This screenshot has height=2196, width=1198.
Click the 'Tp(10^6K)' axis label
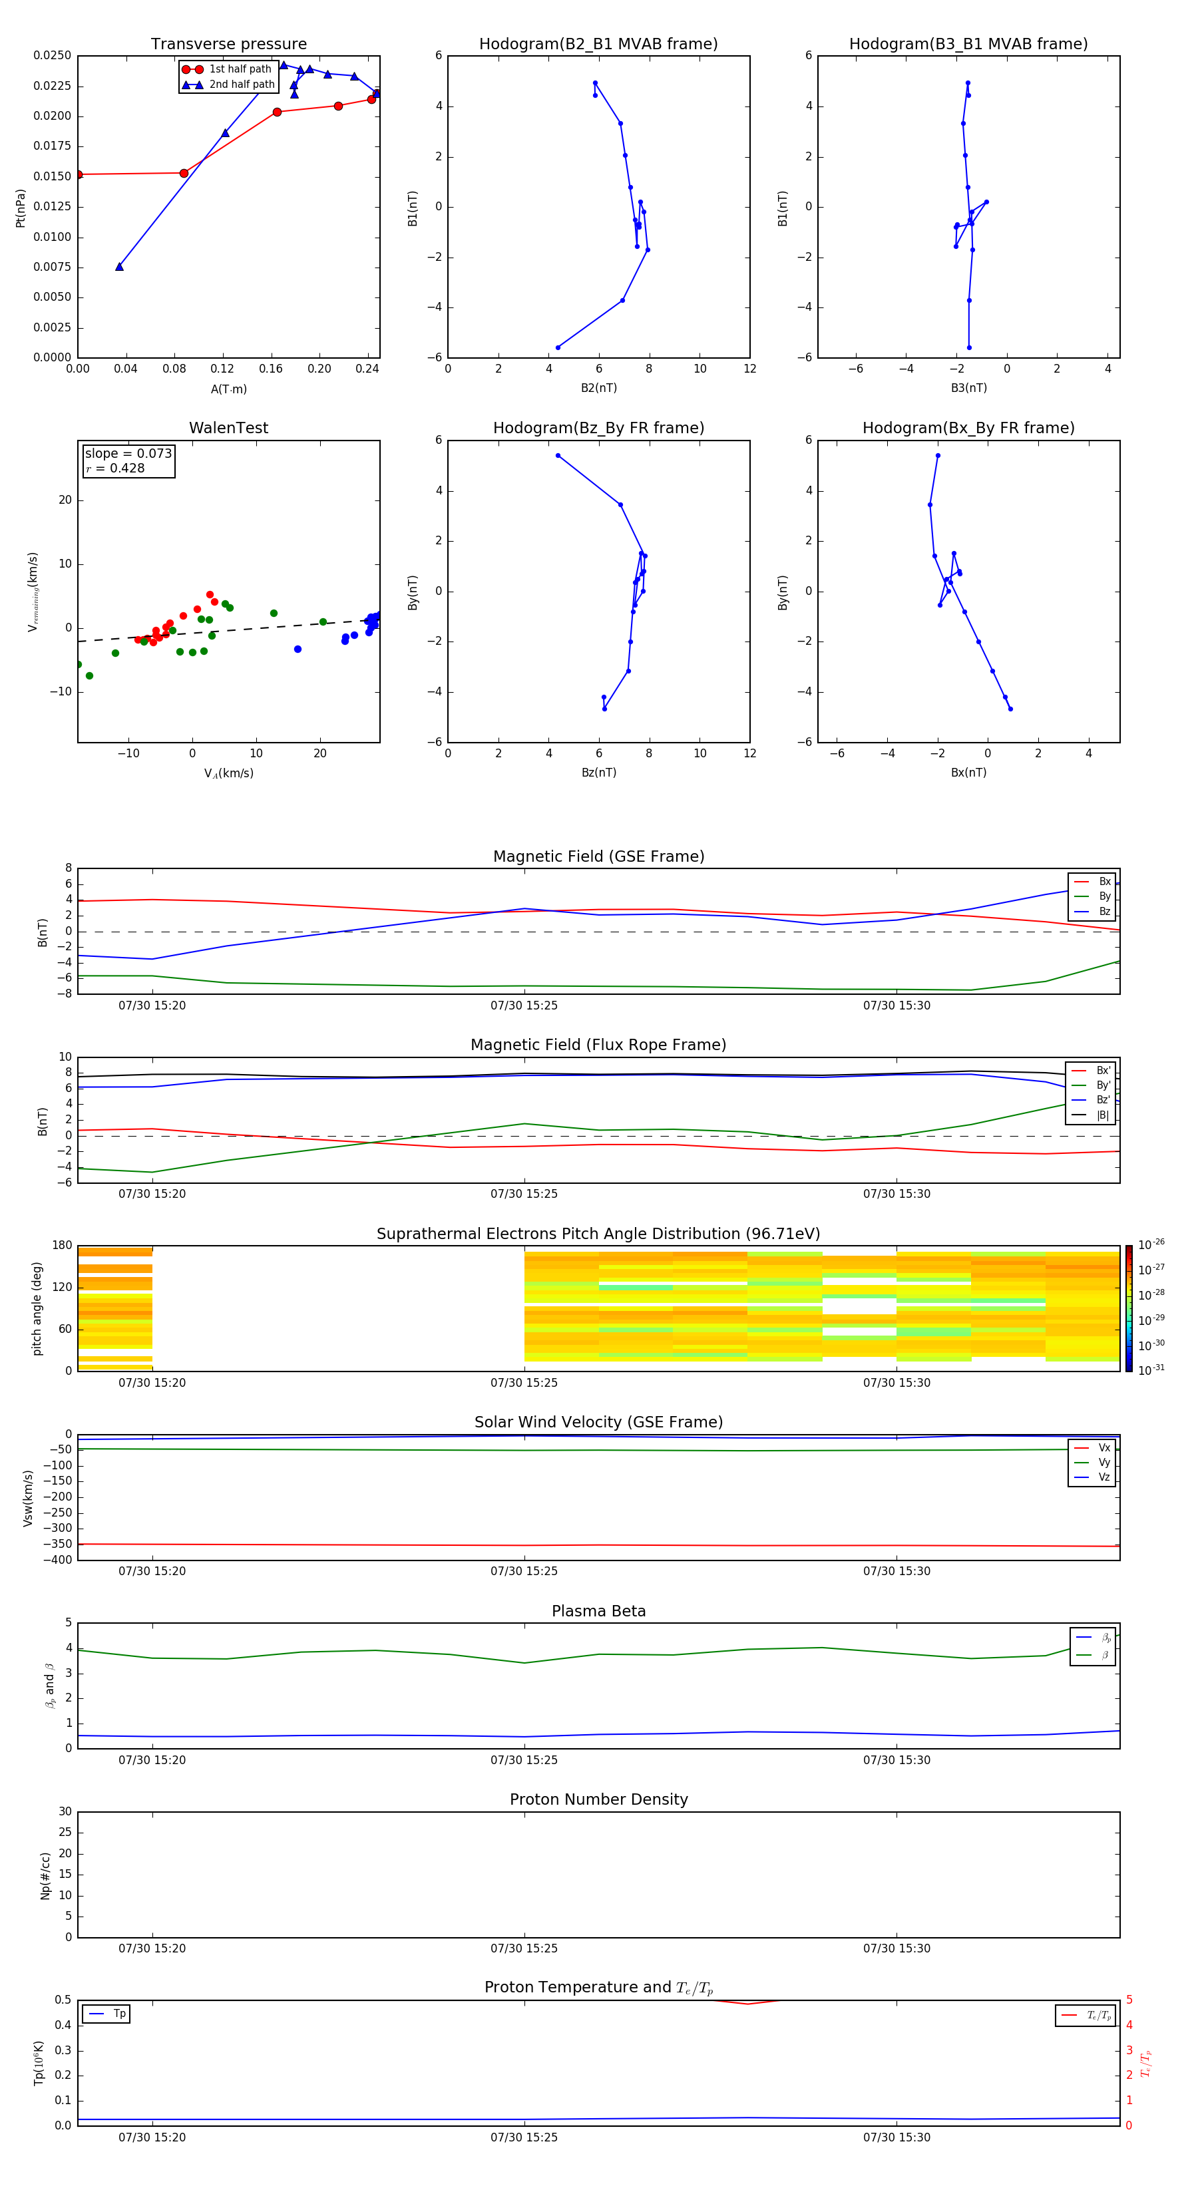(x=39, y=2064)
